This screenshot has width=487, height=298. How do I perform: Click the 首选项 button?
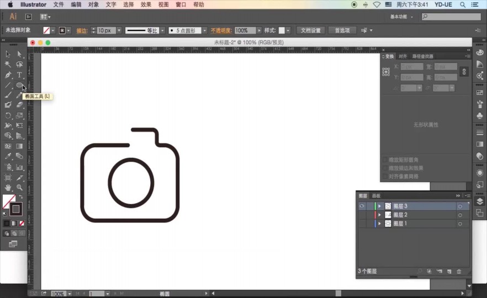pos(342,30)
